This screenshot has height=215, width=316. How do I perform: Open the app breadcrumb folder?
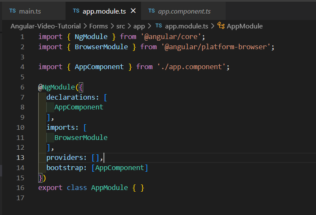(139, 27)
